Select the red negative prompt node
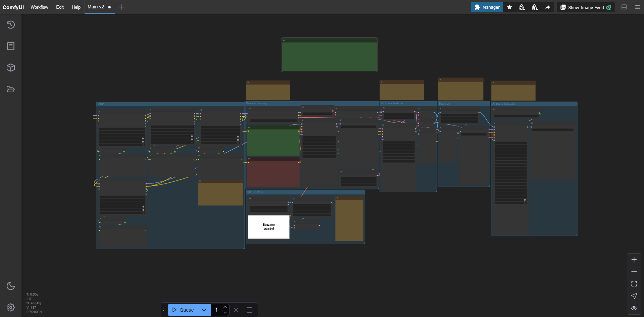Viewport: 644px width, 317px height. pos(273,172)
